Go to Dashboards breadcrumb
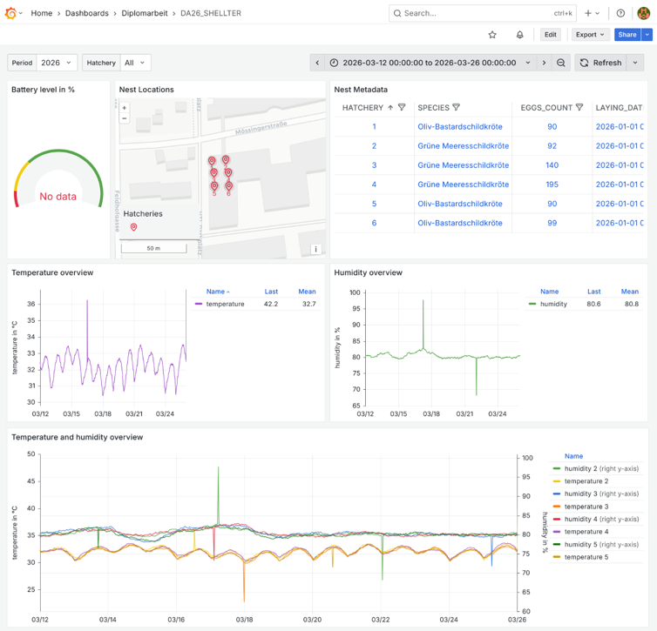Image resolution: width=657 pixels, height=631 pixels. 86,13
